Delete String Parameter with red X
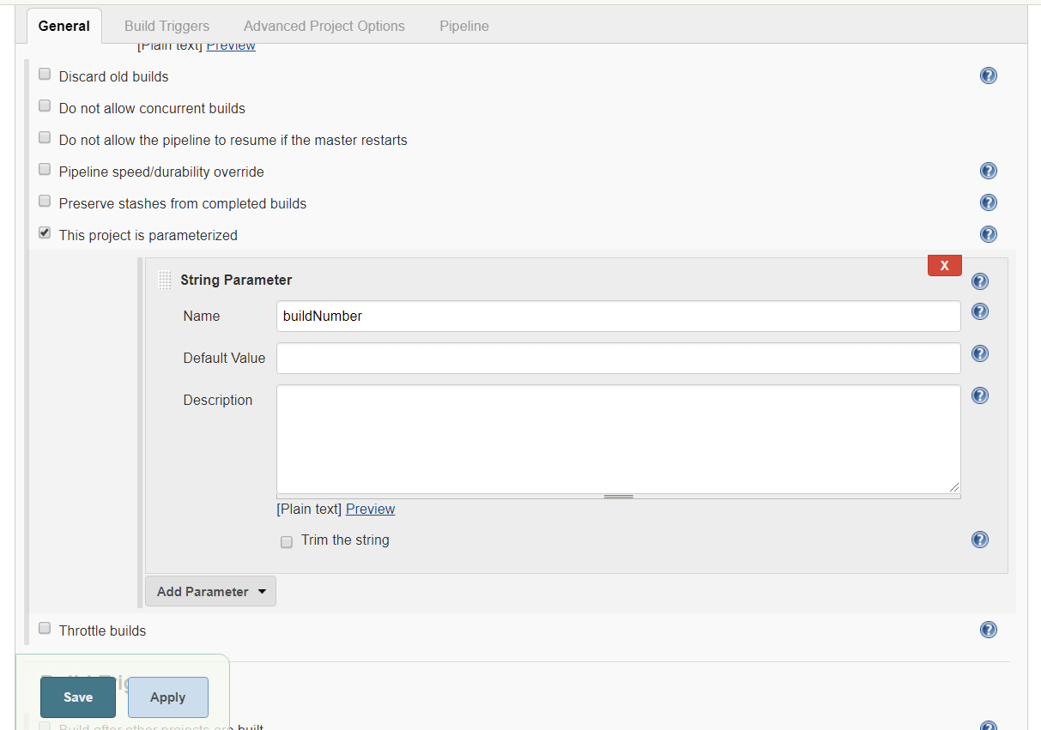Screen dimensions: 1041x730 tap(944, 265)
